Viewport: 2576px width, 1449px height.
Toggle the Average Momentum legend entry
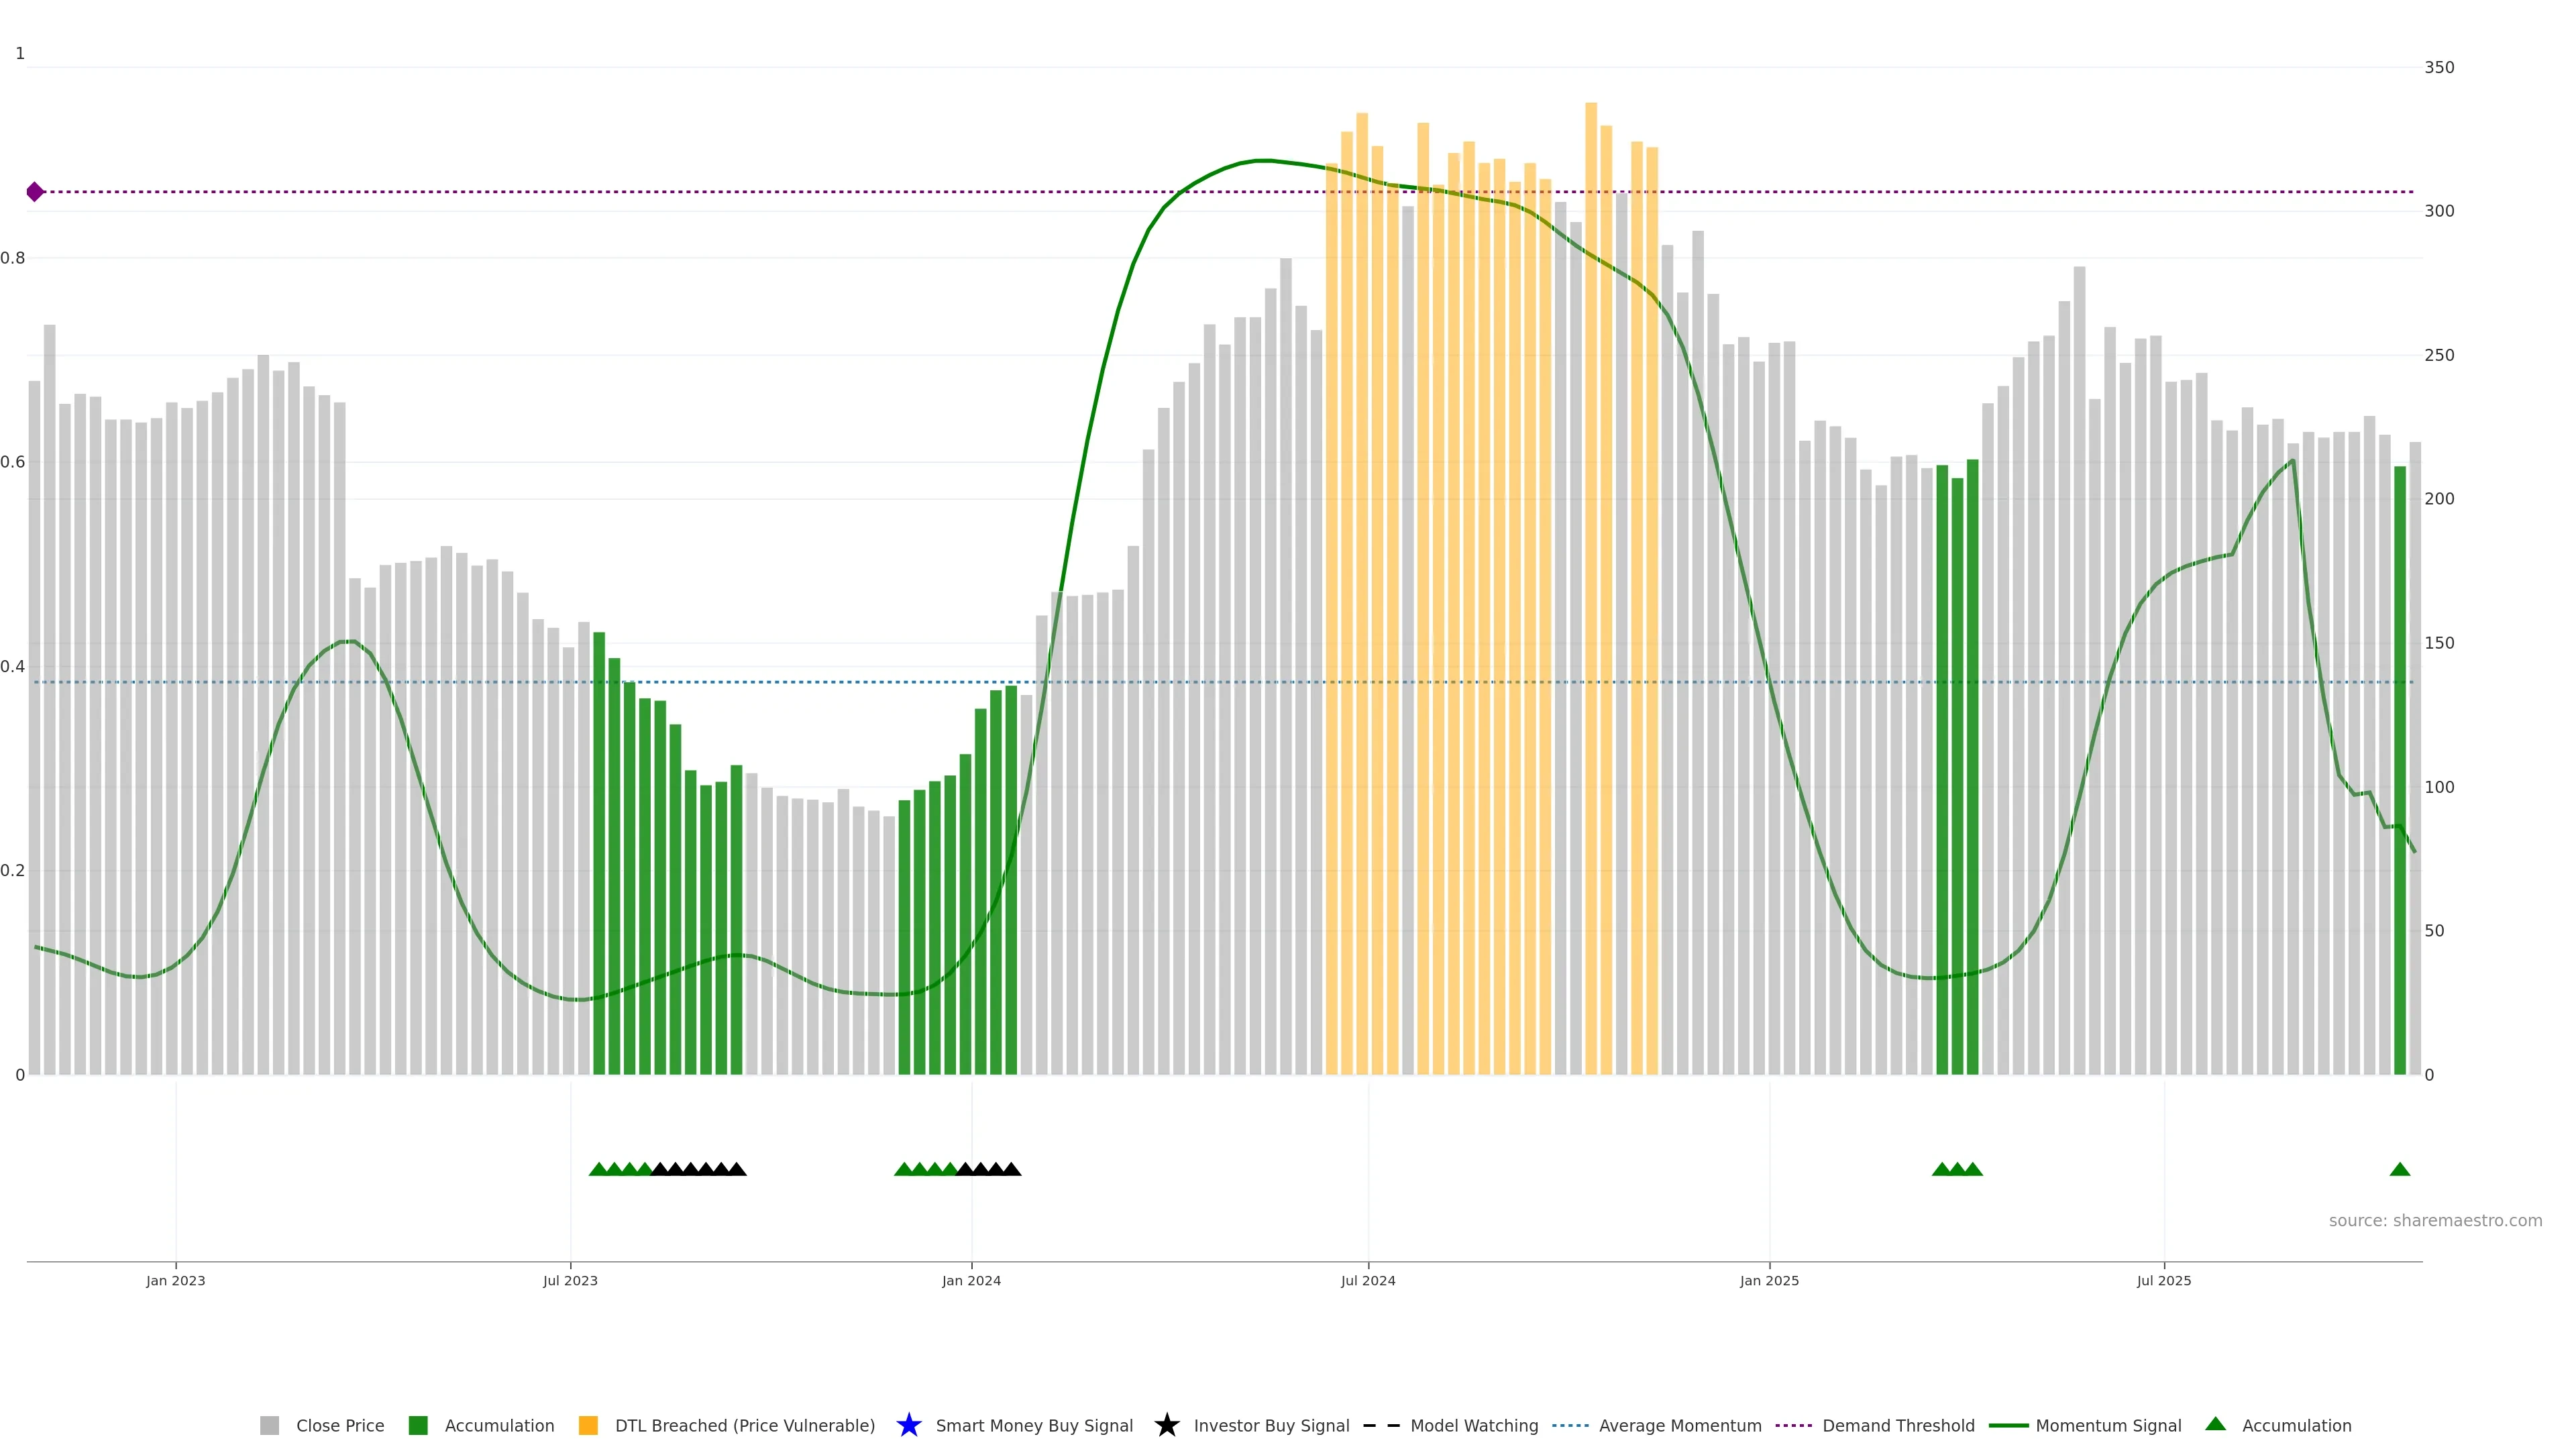(x=1679, y=1425)
